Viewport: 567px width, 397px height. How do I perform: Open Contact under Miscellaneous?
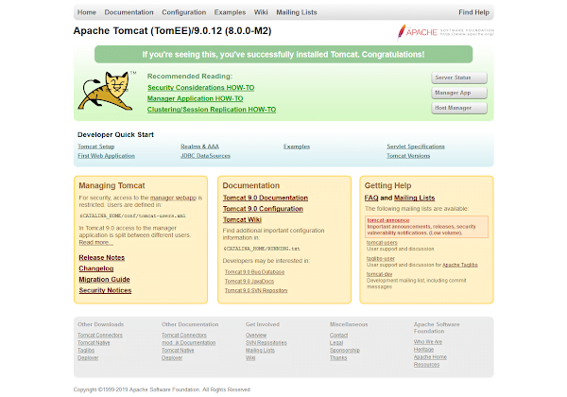click(339, 336)
